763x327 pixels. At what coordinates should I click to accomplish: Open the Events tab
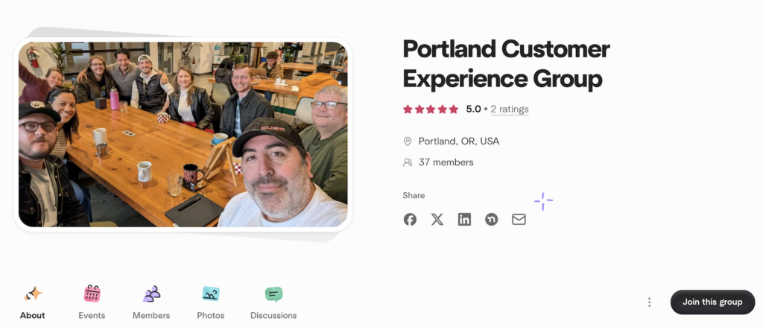pyautogui.click(x=92, y=302)
